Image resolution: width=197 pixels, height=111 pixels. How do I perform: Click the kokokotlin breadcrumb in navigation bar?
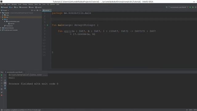23,7
